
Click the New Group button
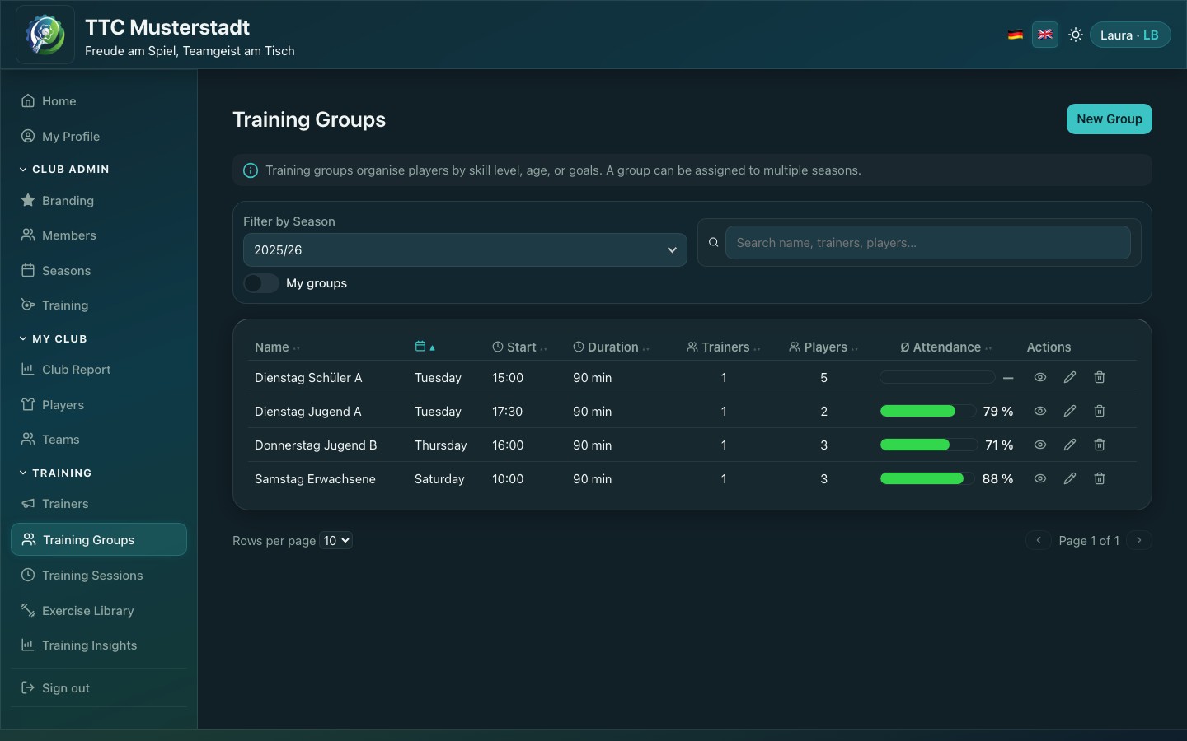tap(1109, 119)
